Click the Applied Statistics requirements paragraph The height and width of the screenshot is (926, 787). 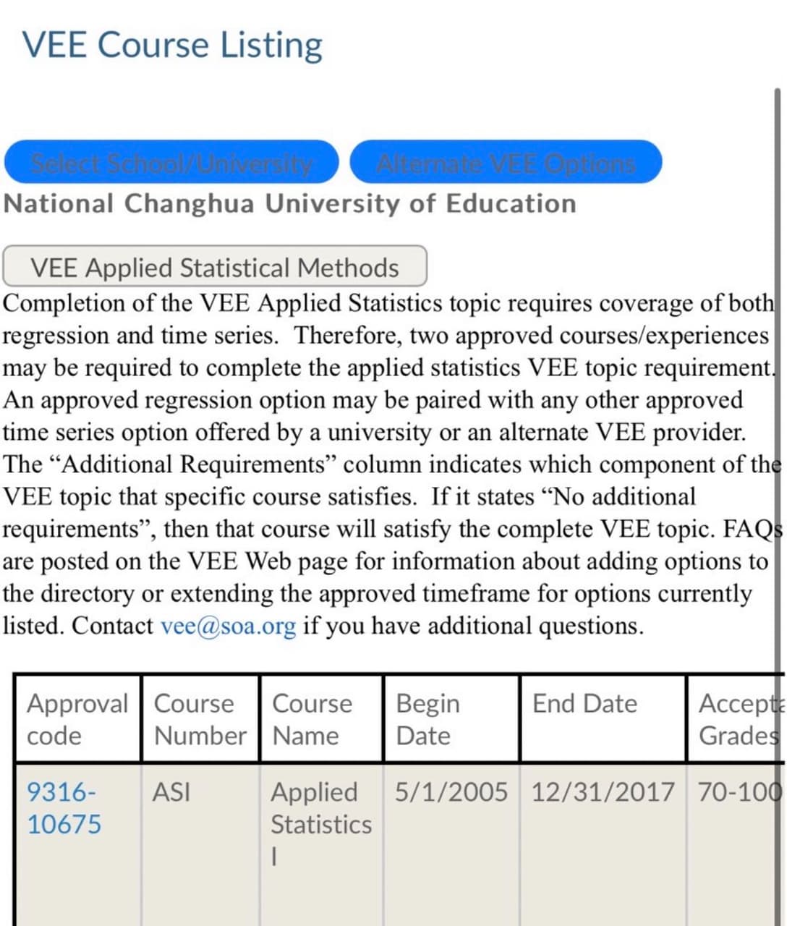(x=383, y=464)
